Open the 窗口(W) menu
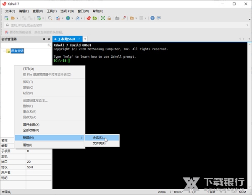 click(x=83, y=11)
